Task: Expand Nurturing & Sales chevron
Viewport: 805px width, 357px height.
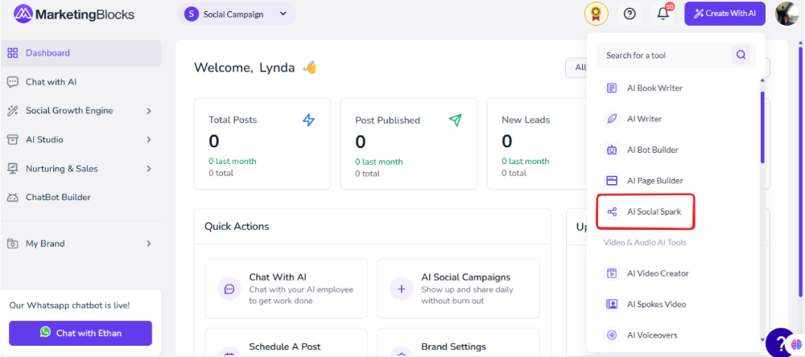Action: 149,169
